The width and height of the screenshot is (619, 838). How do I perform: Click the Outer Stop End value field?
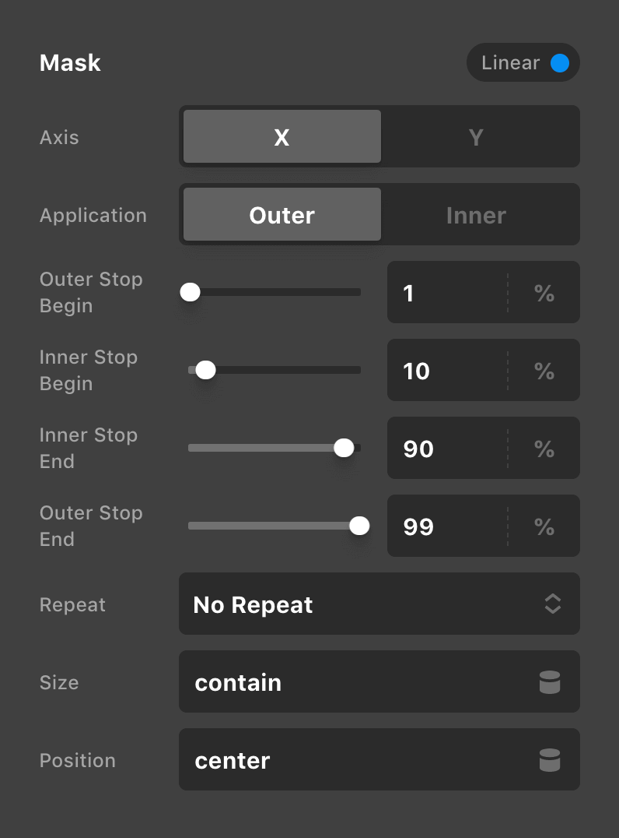pos(447,526)
